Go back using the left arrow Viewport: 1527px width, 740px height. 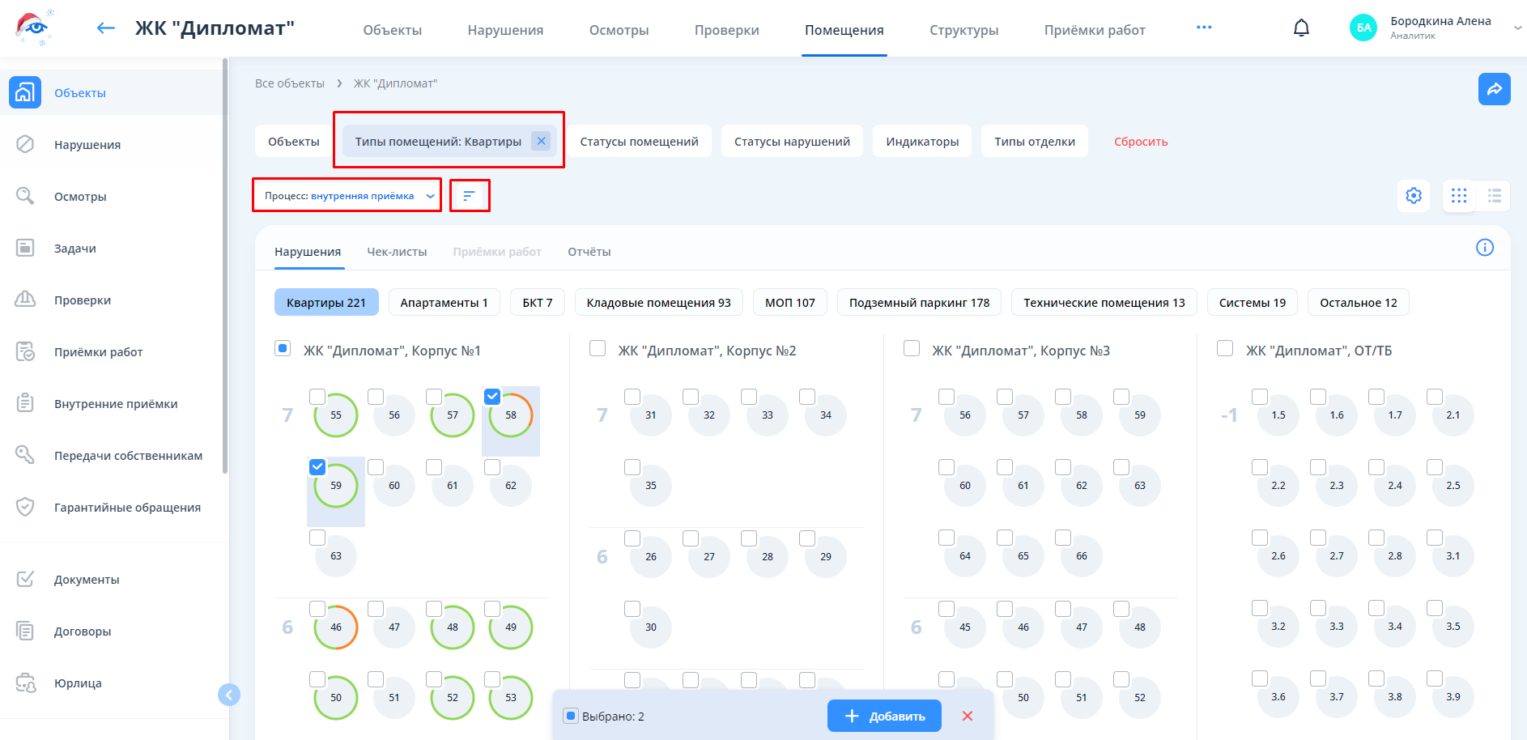[105, 28]
